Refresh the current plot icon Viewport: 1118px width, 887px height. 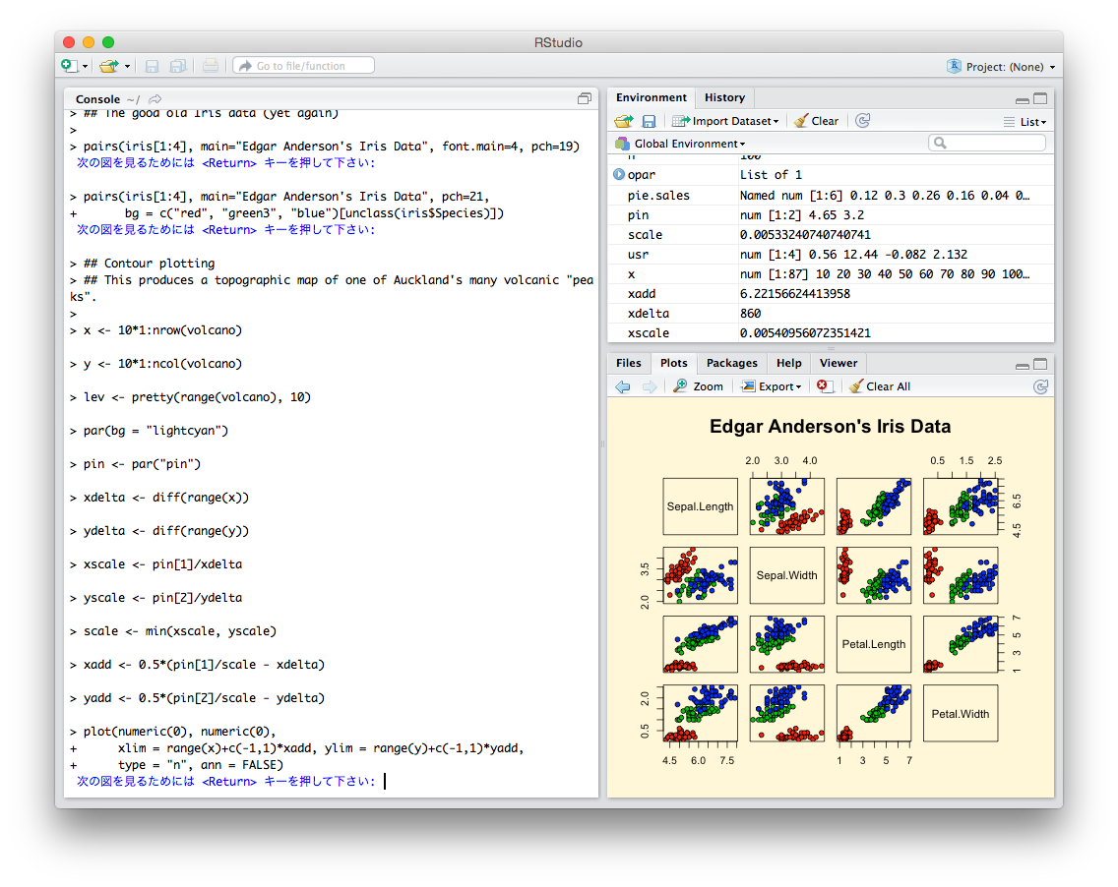tap(1041, 386)
